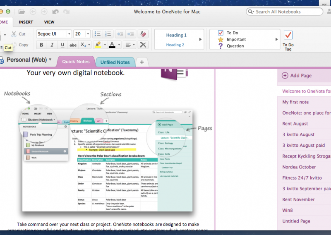The image size is (331, 235).
Task: Expand the font color options arrow
Action: 119,45
